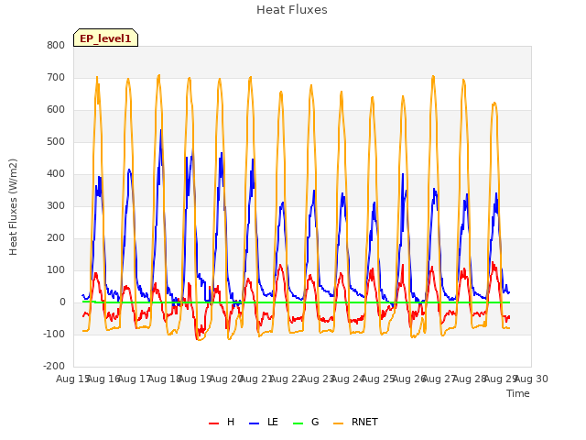This screenshot has width=586, height=440.
Task: Click the Heat Fluxes chart title
Action: (x=292, y=10)
